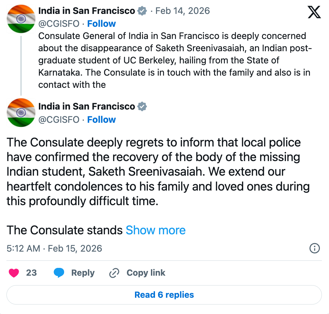Follow @CGISFO from the top post

[x=101, y=24]
